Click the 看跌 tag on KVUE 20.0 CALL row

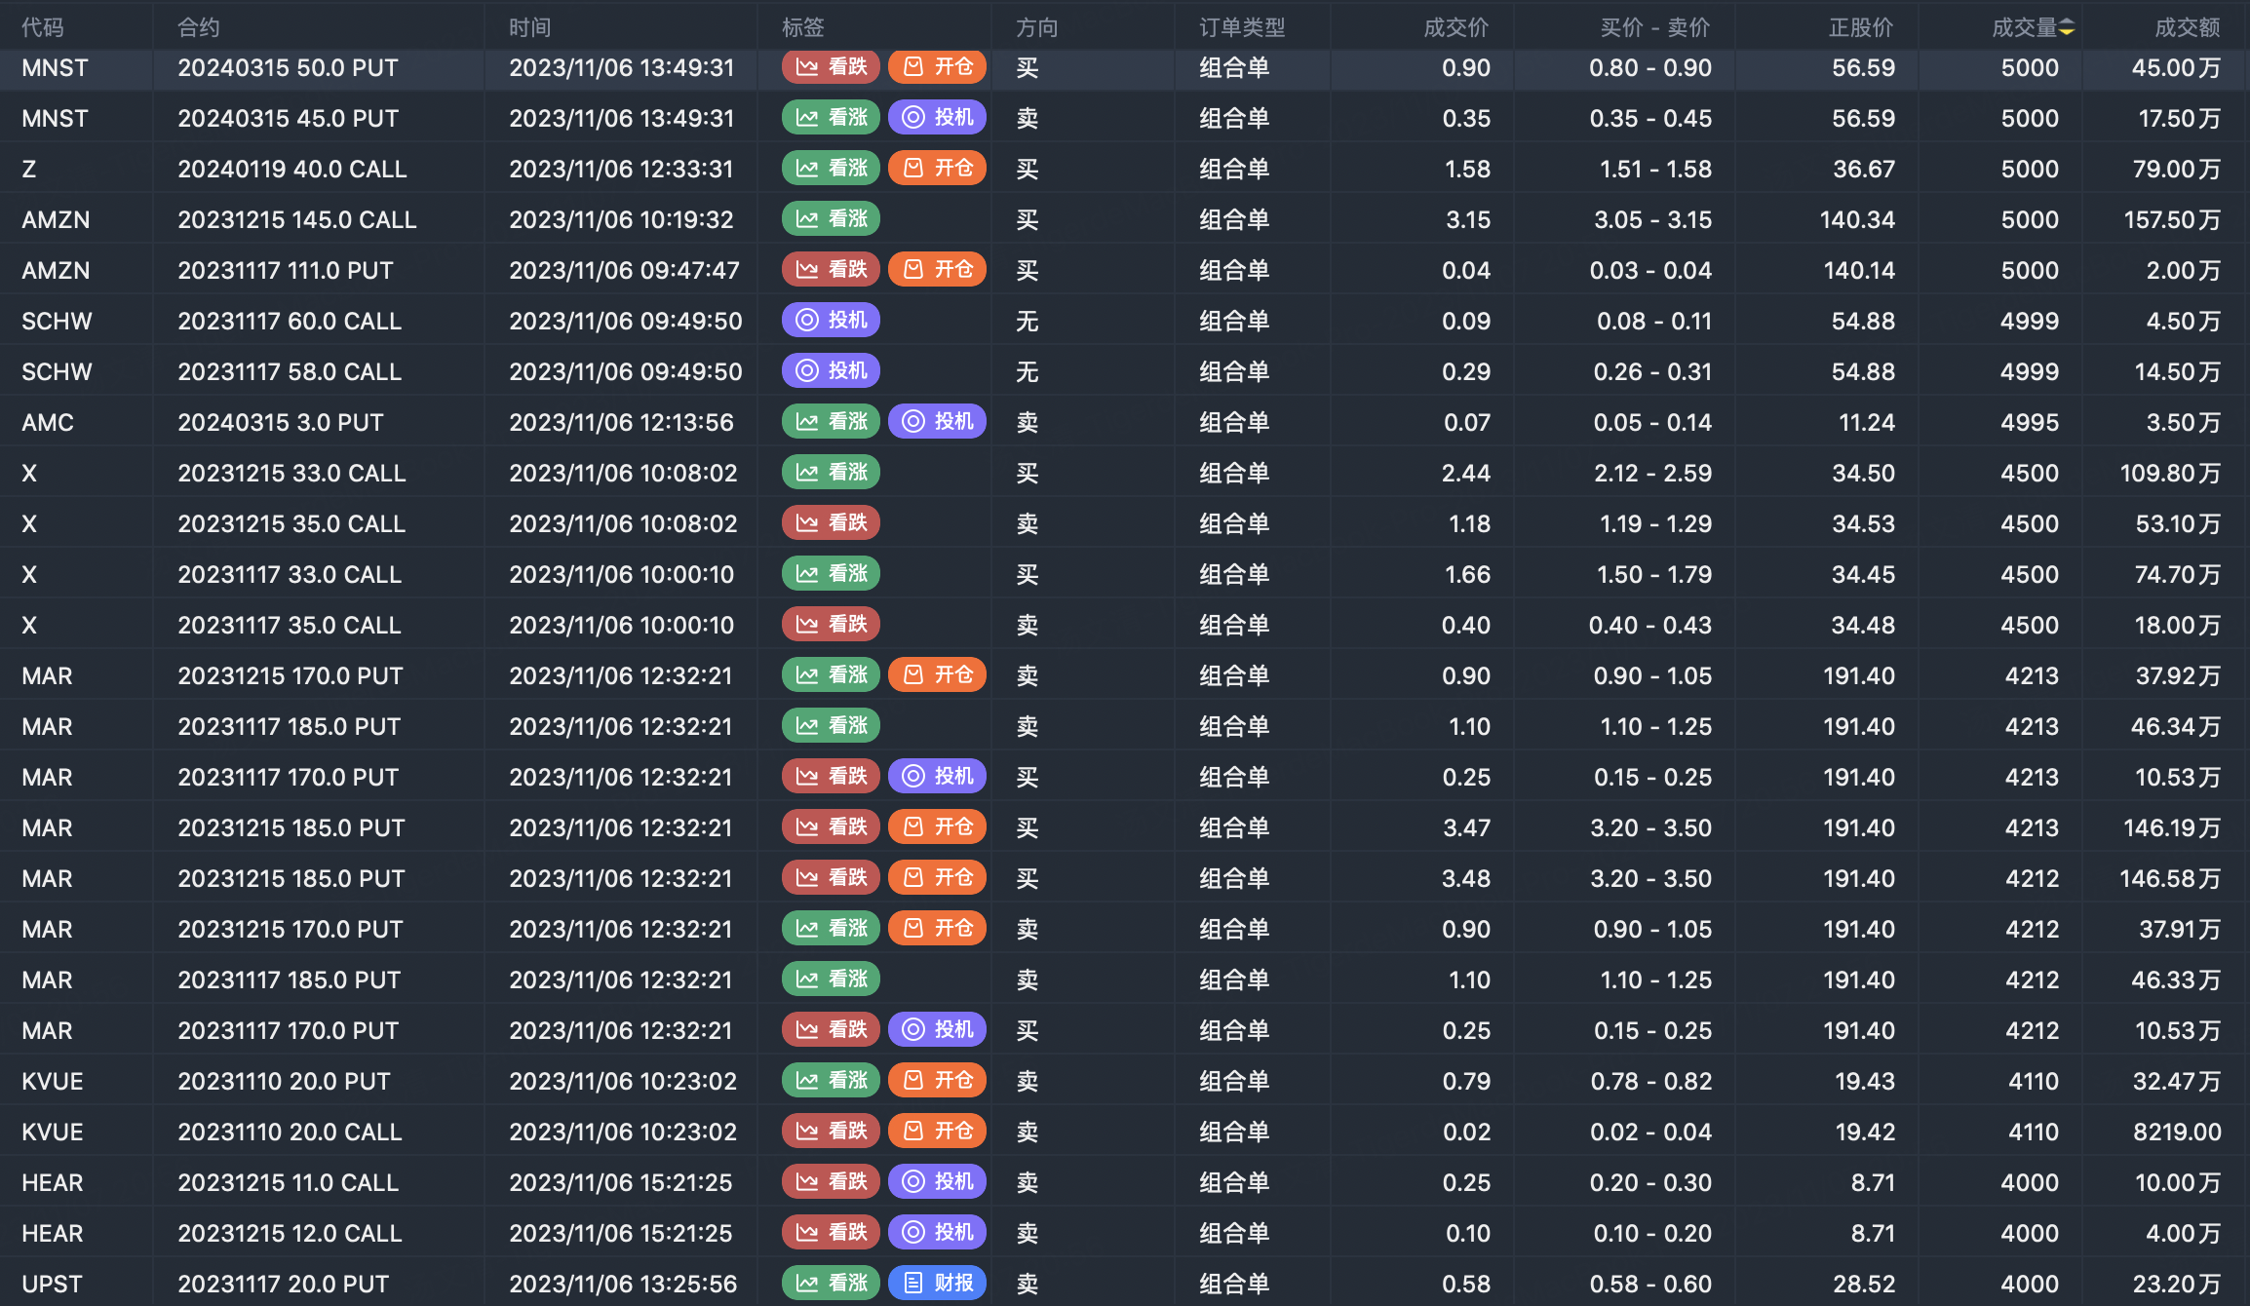click(831, 1132)
